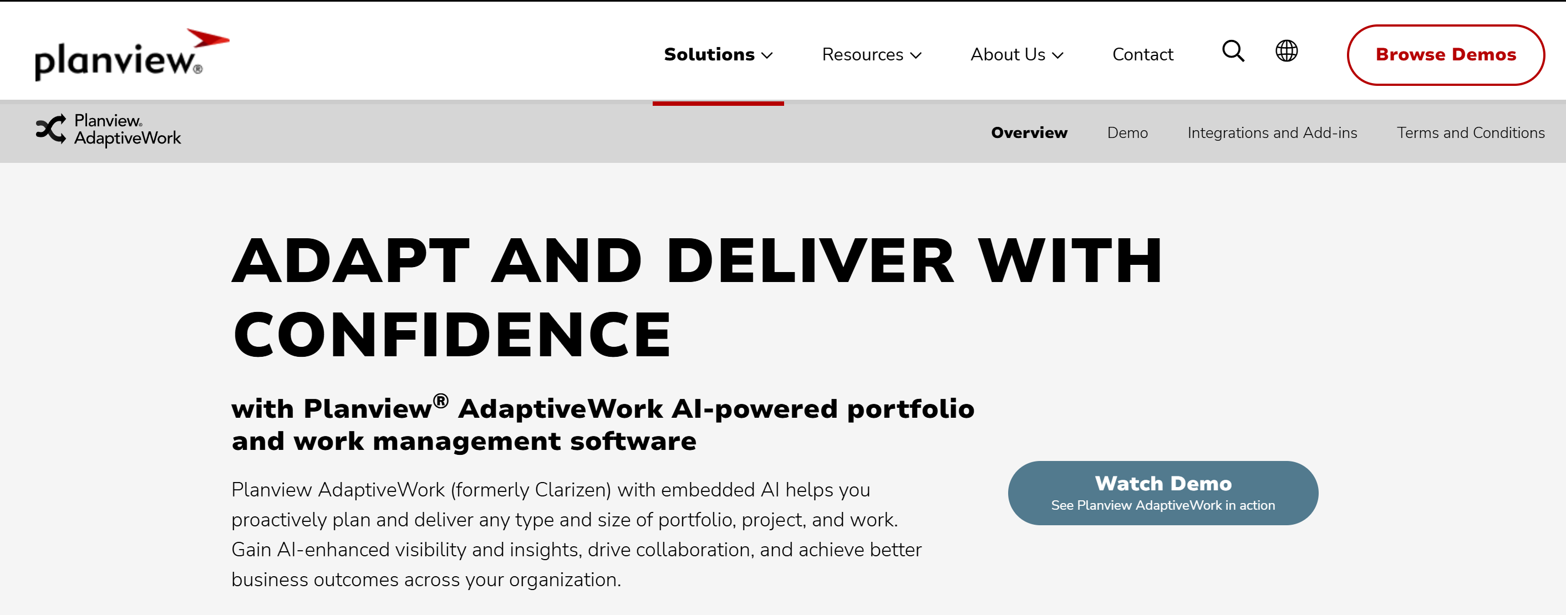1566x615 pixels.
Task: Expand the Solutions dropdown menu
Action: [x=718, y=55]
